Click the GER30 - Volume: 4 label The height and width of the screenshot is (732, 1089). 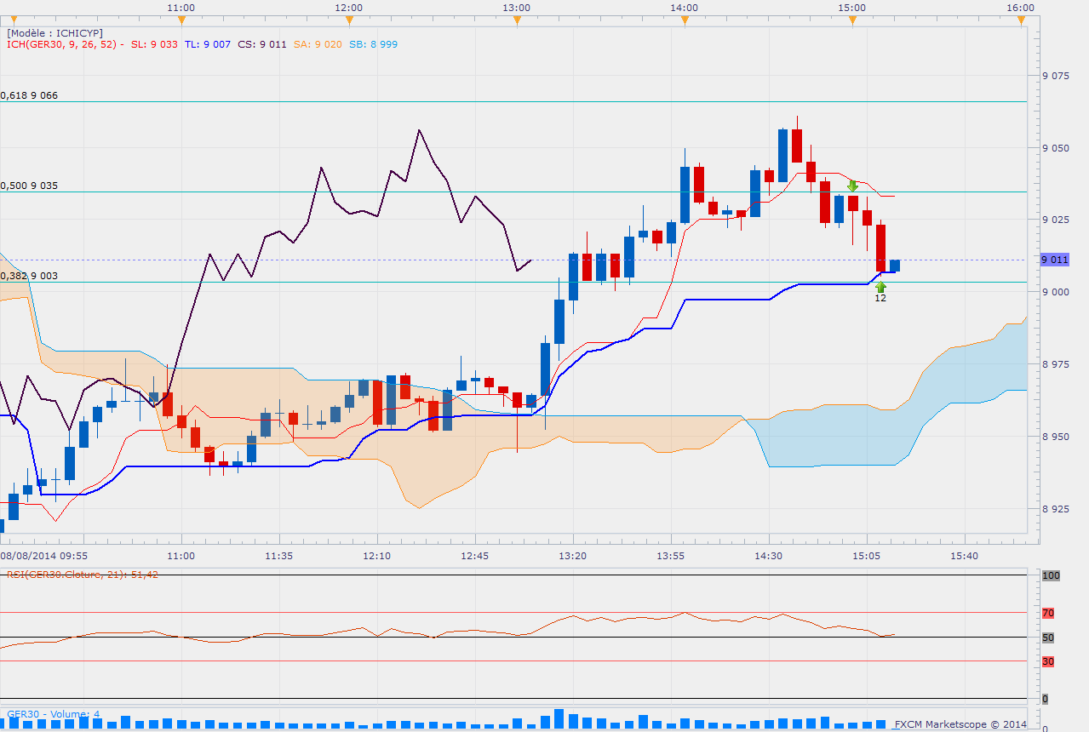point(53,714)
